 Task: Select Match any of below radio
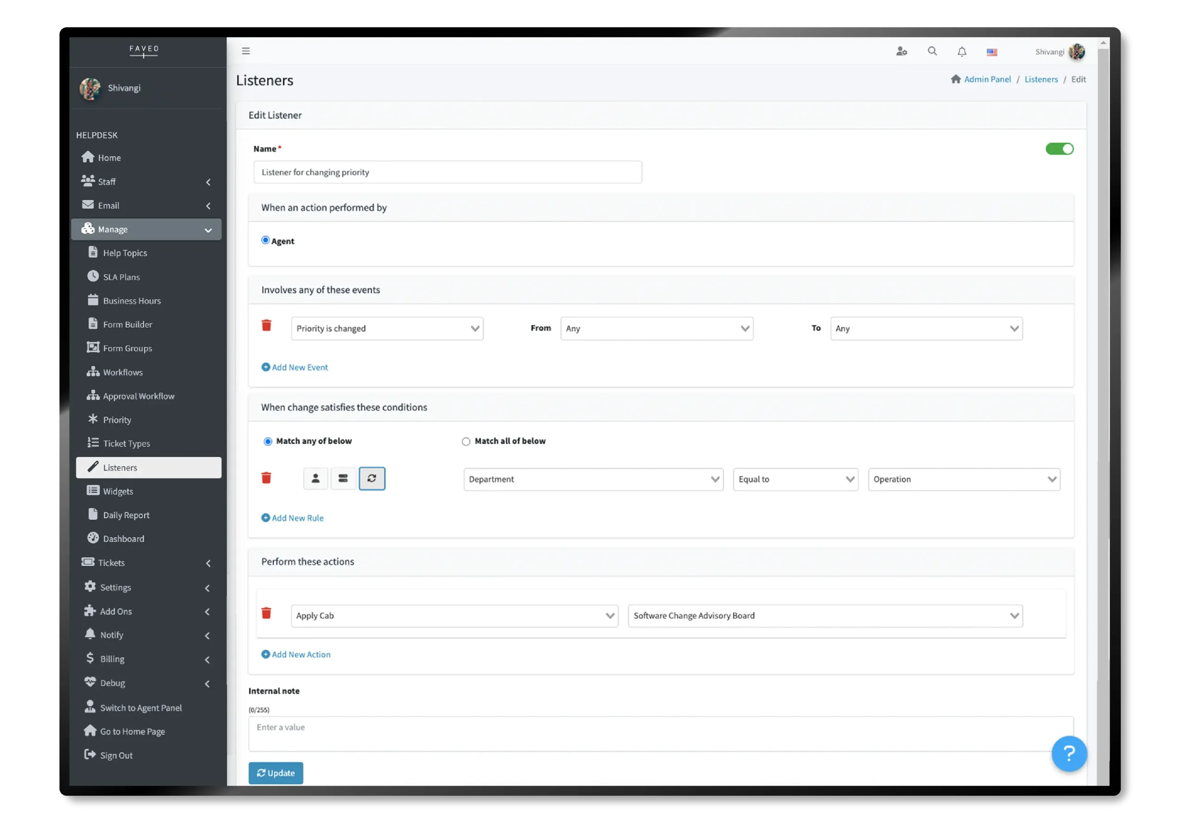(x=268, y=441)
